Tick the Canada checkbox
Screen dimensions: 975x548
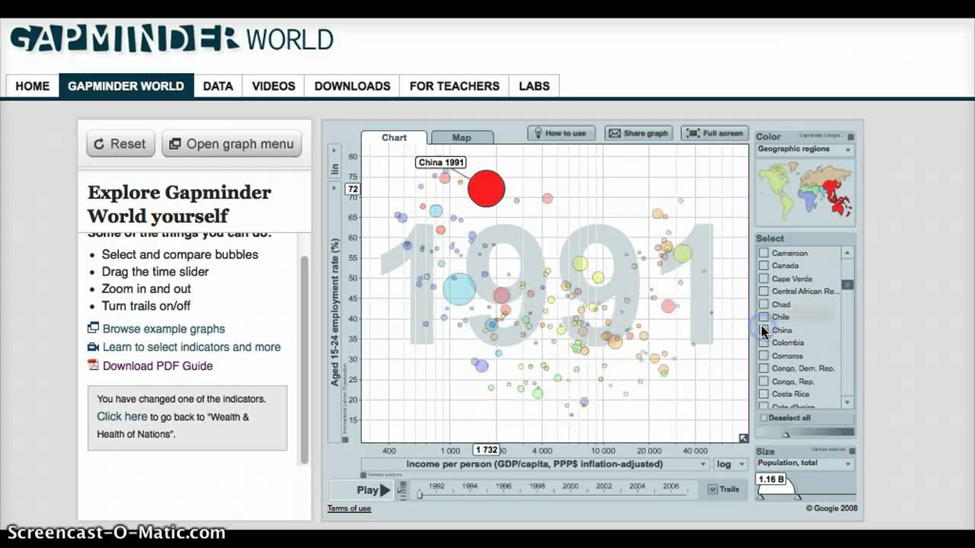point(764,266)
